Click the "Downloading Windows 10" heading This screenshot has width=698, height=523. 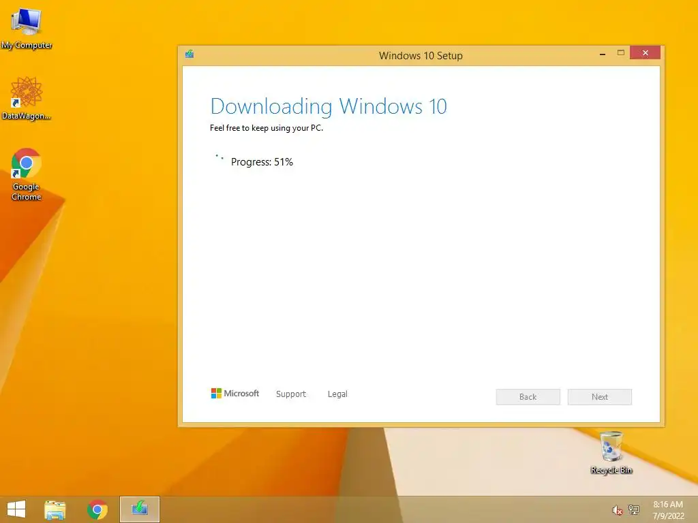329,107
